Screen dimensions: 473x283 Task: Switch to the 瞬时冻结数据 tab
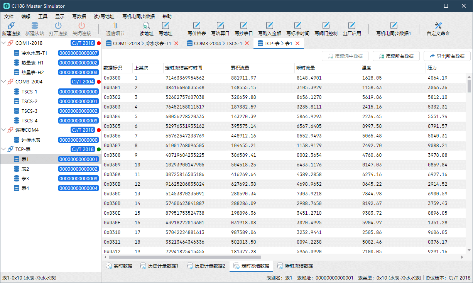pyautogui.click(x=295, y=266)
